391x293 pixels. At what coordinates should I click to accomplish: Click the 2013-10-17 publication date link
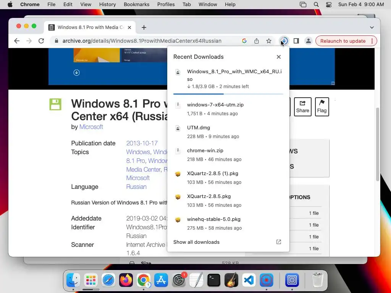(x=142, y=143)
